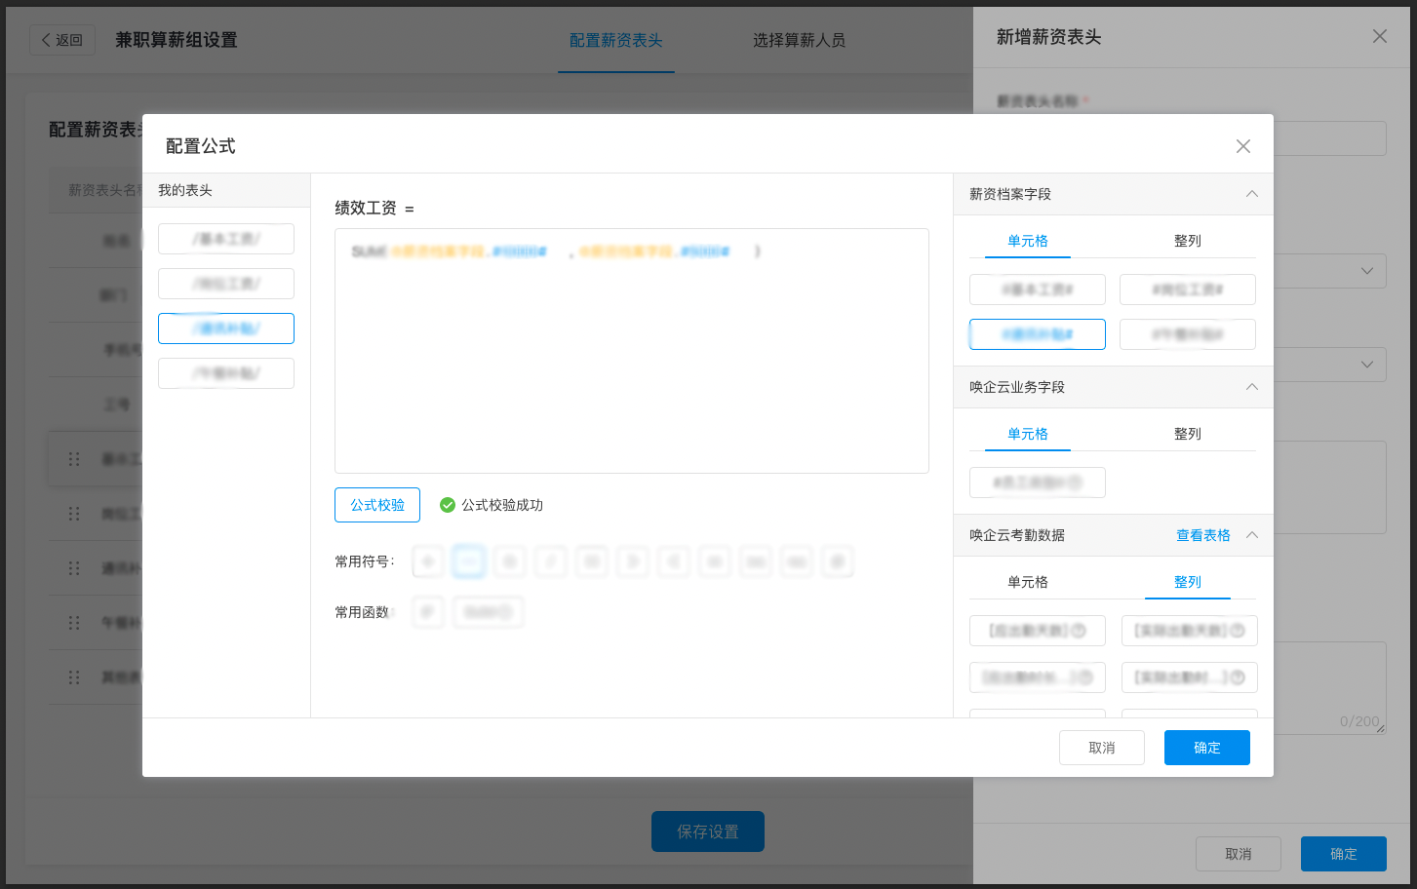Collapse the 唤企云考勤数据 section
The image size is (1417, 889).
1252,535
